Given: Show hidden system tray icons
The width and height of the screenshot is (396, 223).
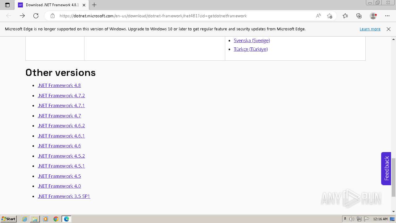Looking at the screenshot, I should (345, 219).
